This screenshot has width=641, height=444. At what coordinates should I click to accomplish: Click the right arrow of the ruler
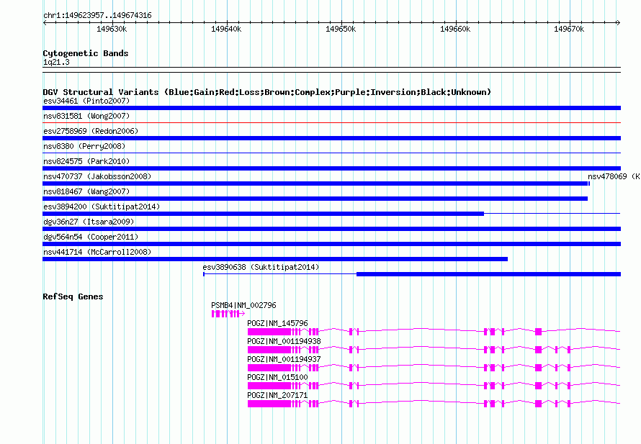tap(618, 23)
